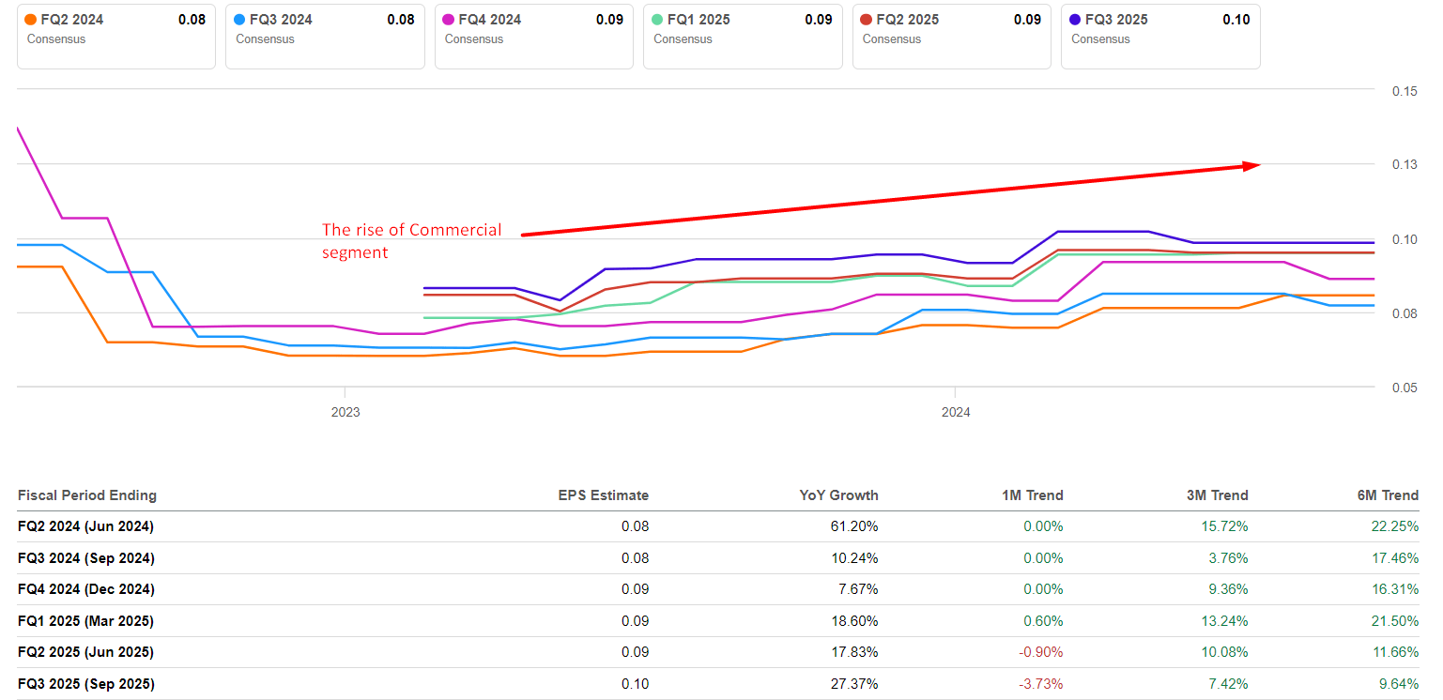Click the orange FQ2 2024 legend dot

31,20
